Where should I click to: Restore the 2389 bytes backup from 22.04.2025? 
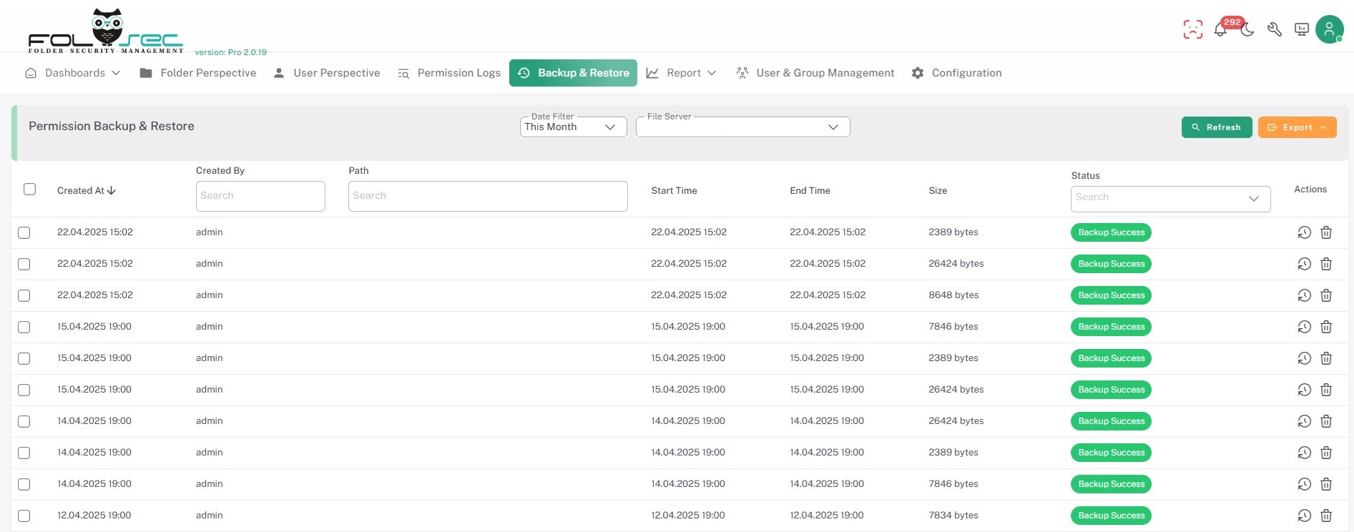click(1304, 232)
